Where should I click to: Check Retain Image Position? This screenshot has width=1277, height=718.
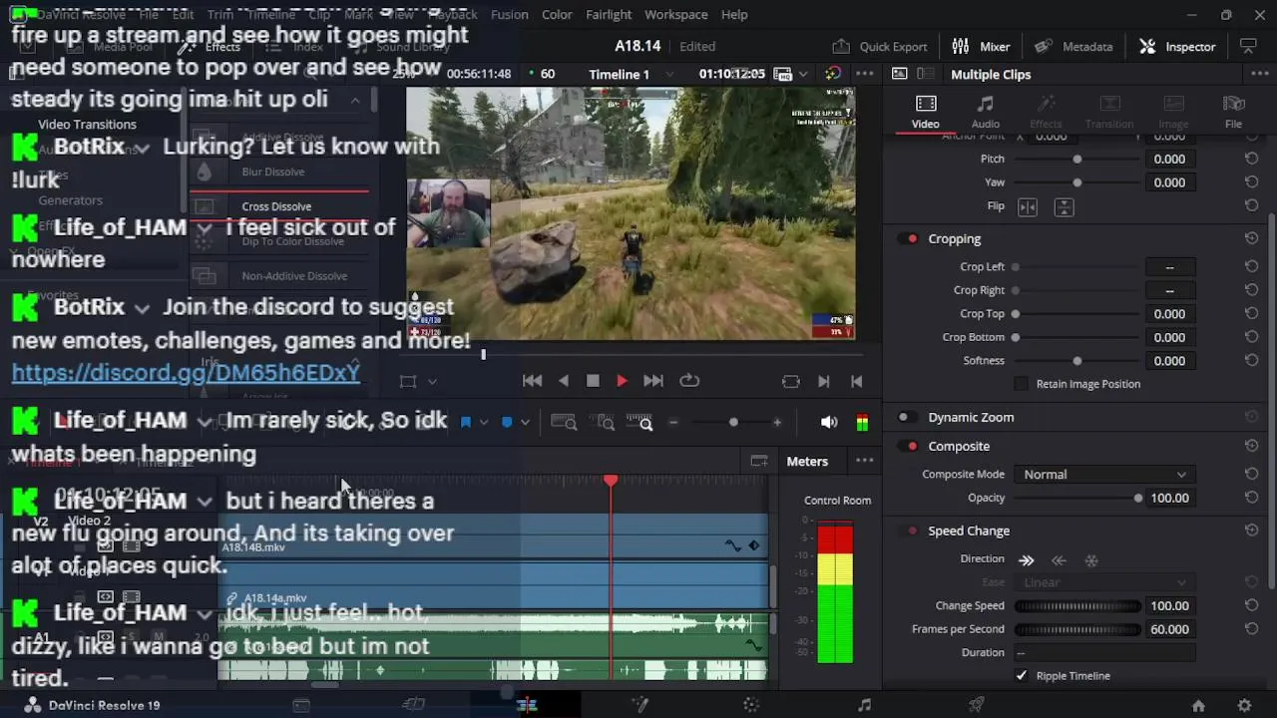1021,384
